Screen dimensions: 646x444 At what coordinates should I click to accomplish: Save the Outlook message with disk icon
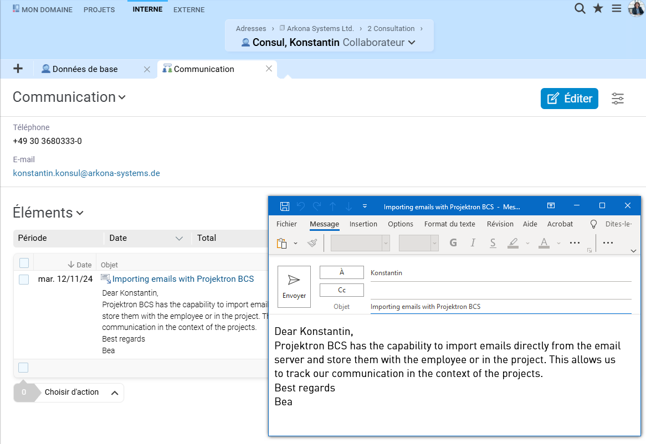[284, 206]
